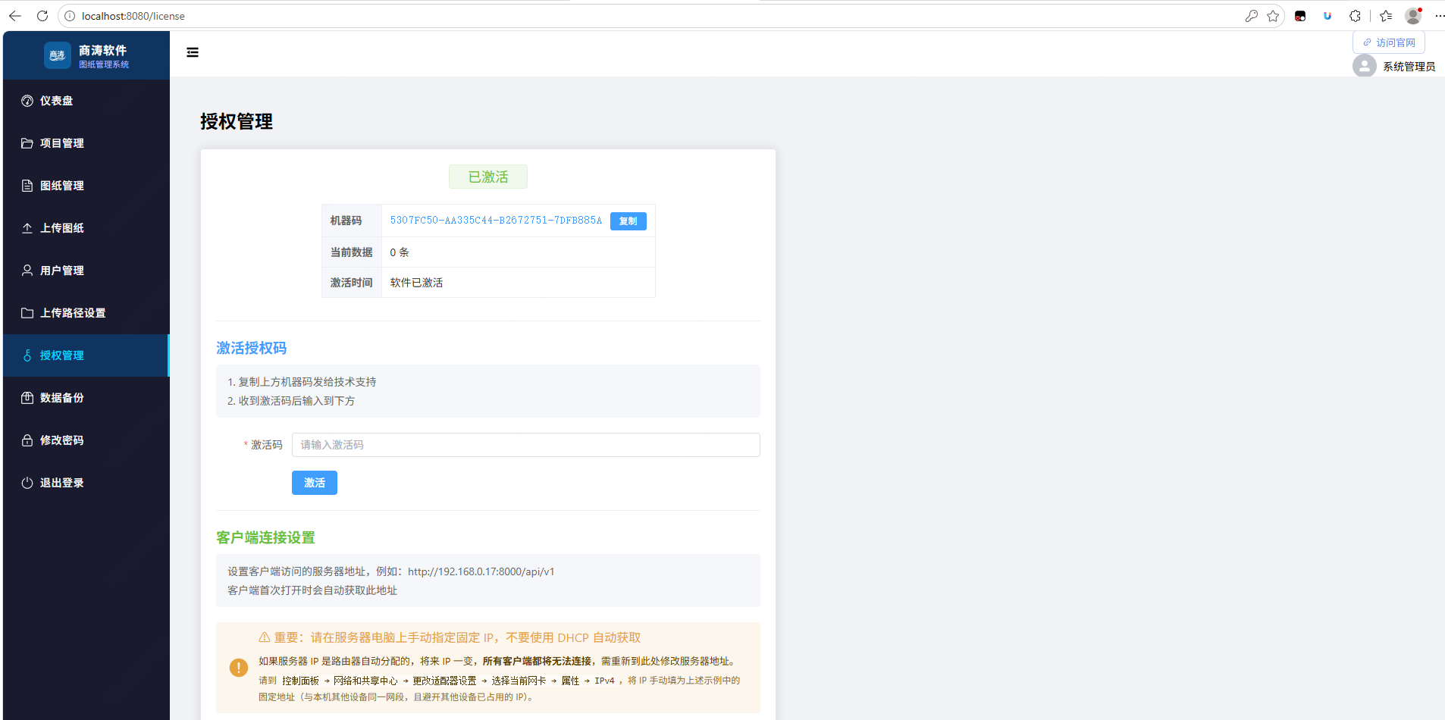Image resolution: width=1445 pixels, height=720 pixels.
Task: Open 用户管理 menu item
Action: click(86, 271)
